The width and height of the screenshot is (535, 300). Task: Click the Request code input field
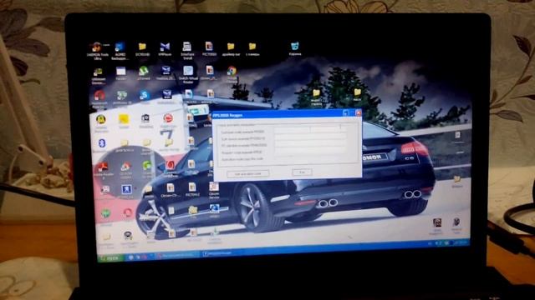[x=310, y=151]
